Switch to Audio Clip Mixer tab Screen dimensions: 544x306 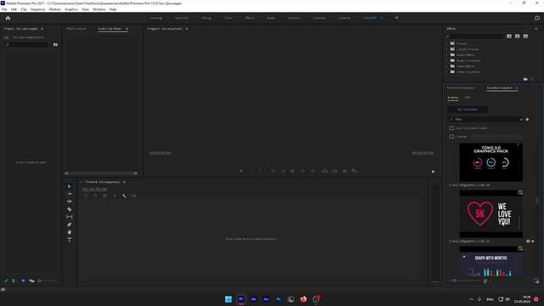(x=110, y=29)
